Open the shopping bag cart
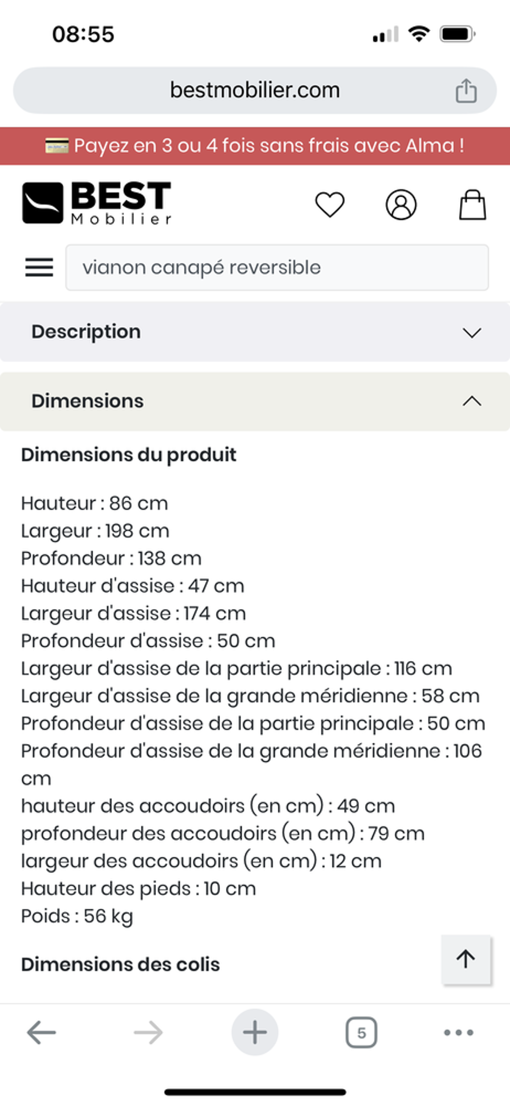The image size is (510, 1106). point(473,205)
